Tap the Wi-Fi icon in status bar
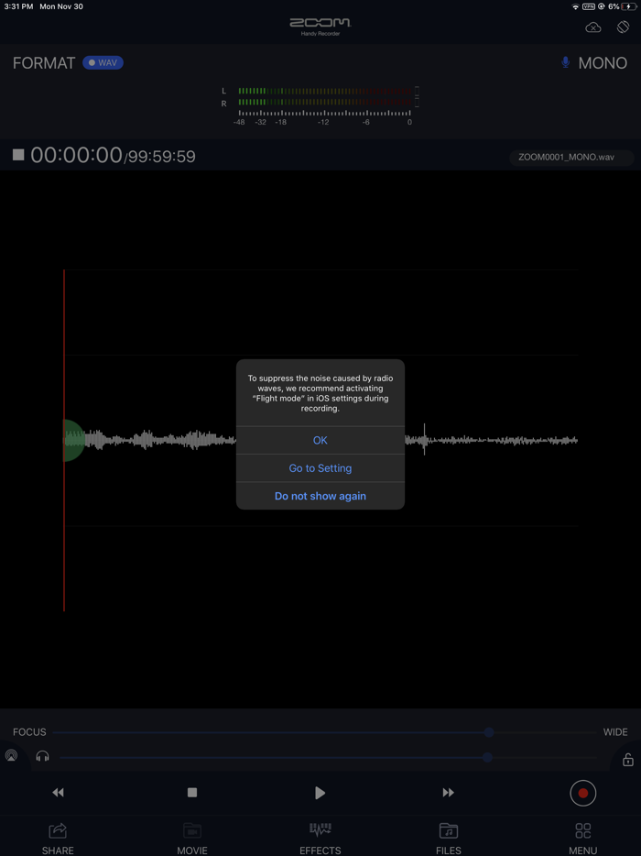The height and width of the screenshot is (856, 641). tap(575, 6)
